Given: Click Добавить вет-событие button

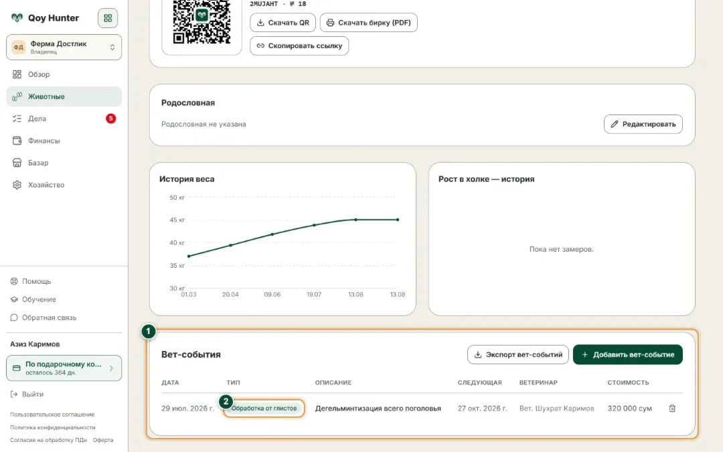Looking at the screenshot, I should pos(627,355).
